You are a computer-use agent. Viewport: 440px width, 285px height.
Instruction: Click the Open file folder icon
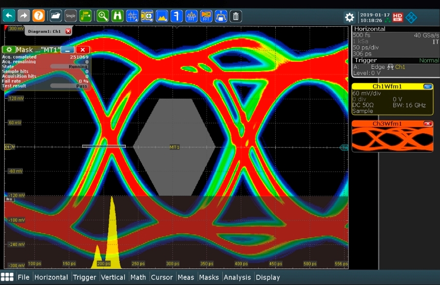(56, 16)
